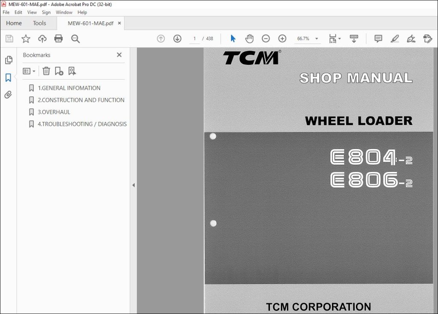Viewport: 438px width, 314px height.
Task: Open the Window menu
Action: coord(64,12)
